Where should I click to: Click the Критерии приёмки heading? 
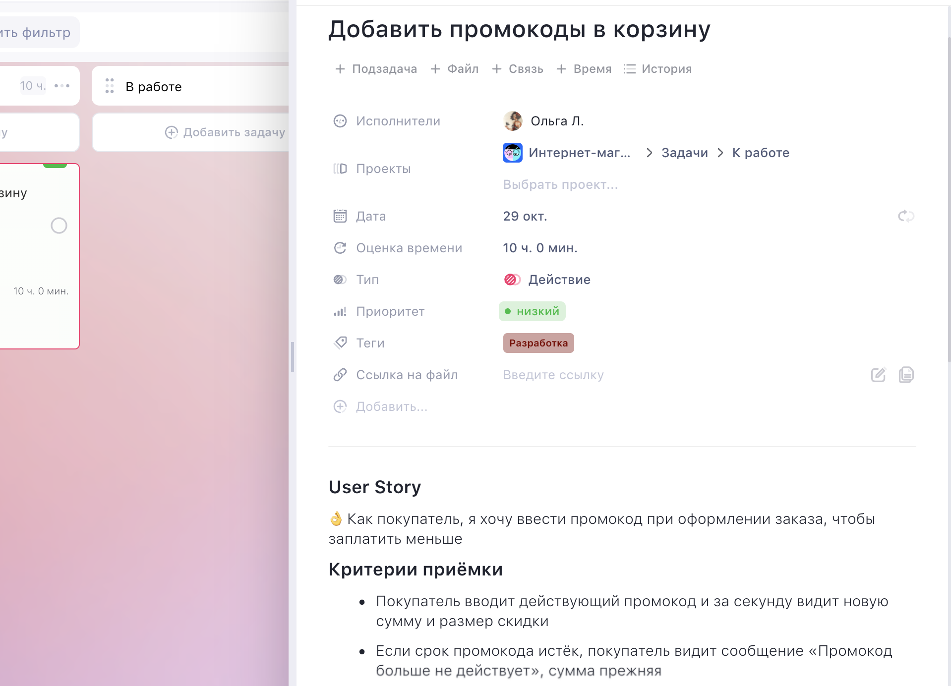click(416, 570)
